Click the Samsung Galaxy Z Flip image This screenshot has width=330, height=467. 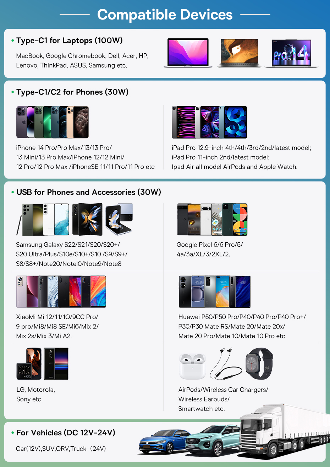click(119, 219)
